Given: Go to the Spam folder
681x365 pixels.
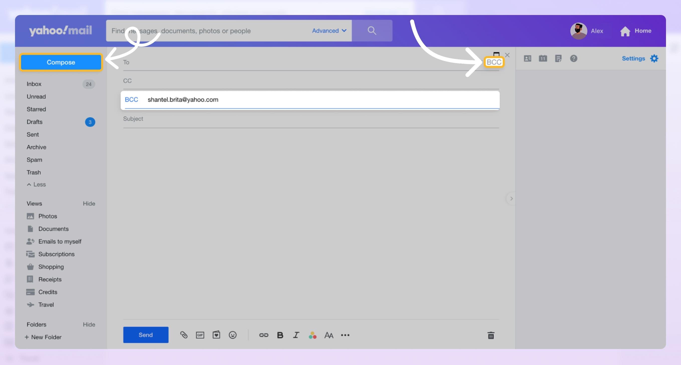Looking at the screenshot, I should 34,160.
